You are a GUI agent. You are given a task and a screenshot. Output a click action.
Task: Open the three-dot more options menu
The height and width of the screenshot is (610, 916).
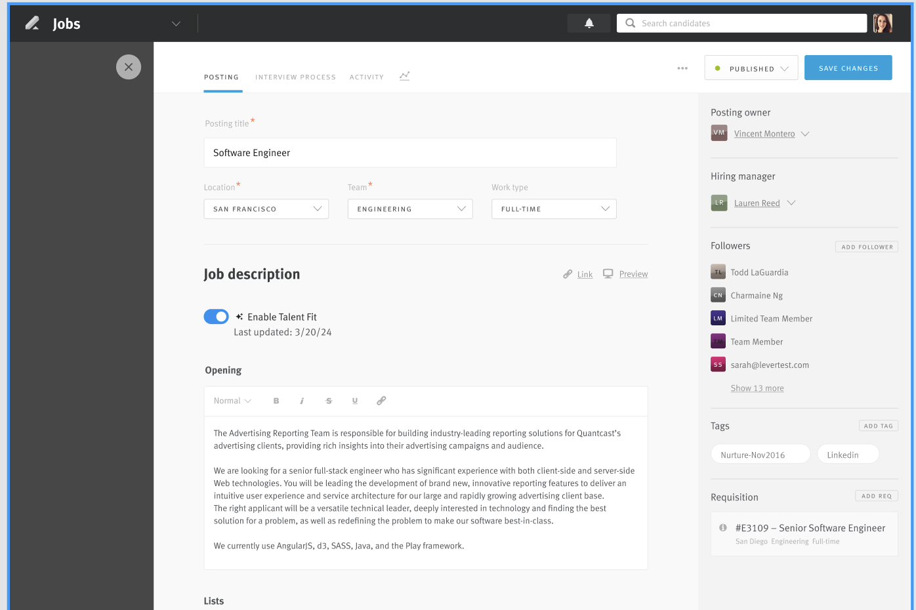(x=682, y=68)
